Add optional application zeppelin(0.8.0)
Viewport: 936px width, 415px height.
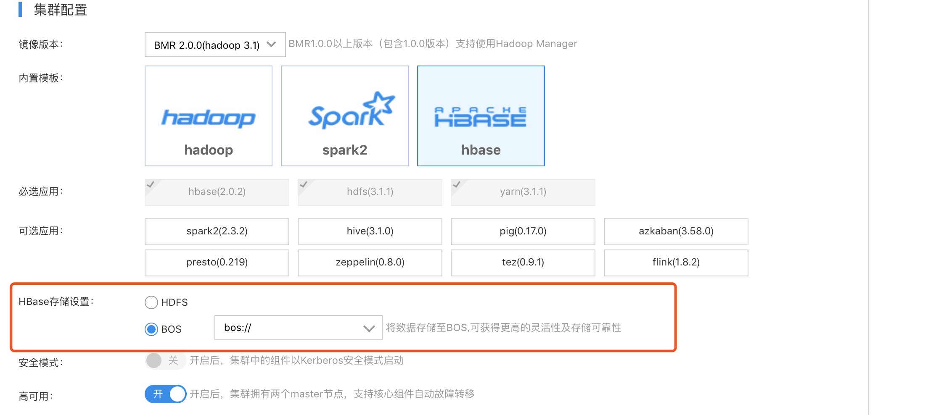click(370, 263)
